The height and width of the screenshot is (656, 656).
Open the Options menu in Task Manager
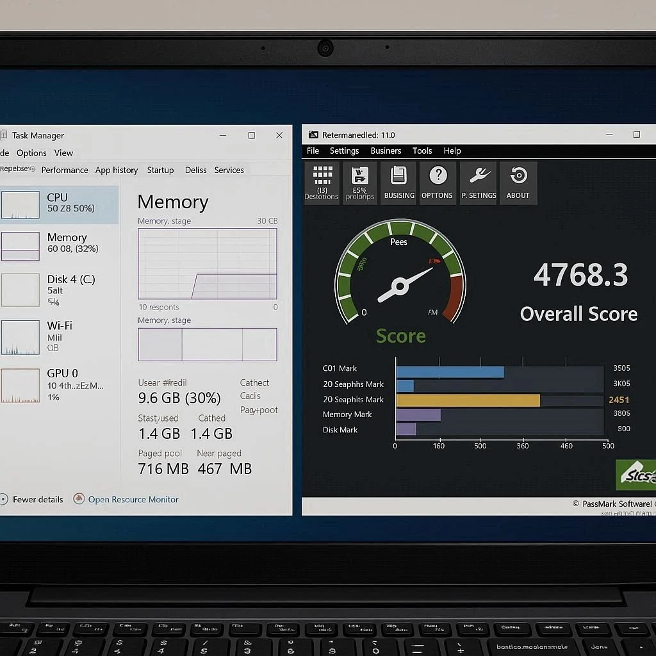[x=31, y=153]
